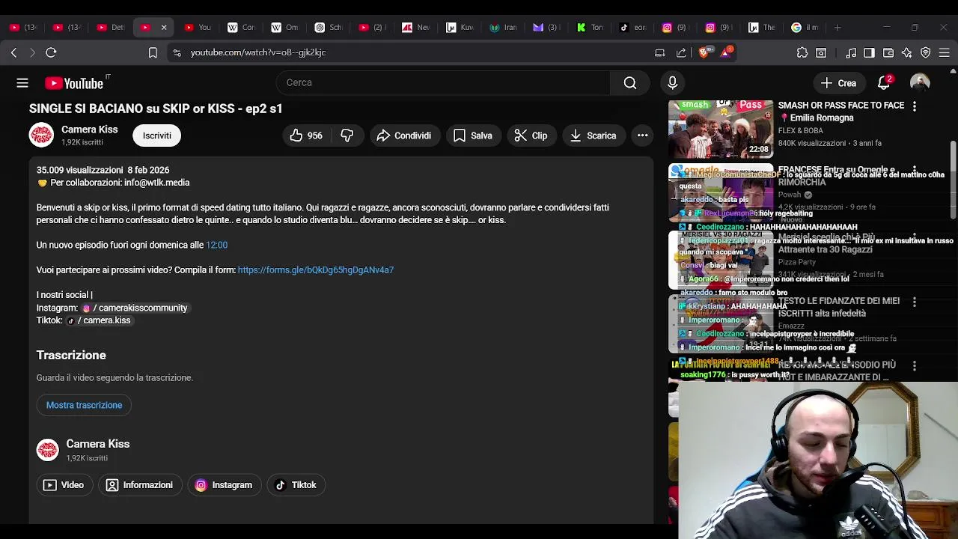The height and width of the screenshot is (539, 958).
Task: Start voice search with microphone icon
Action: 672,83
